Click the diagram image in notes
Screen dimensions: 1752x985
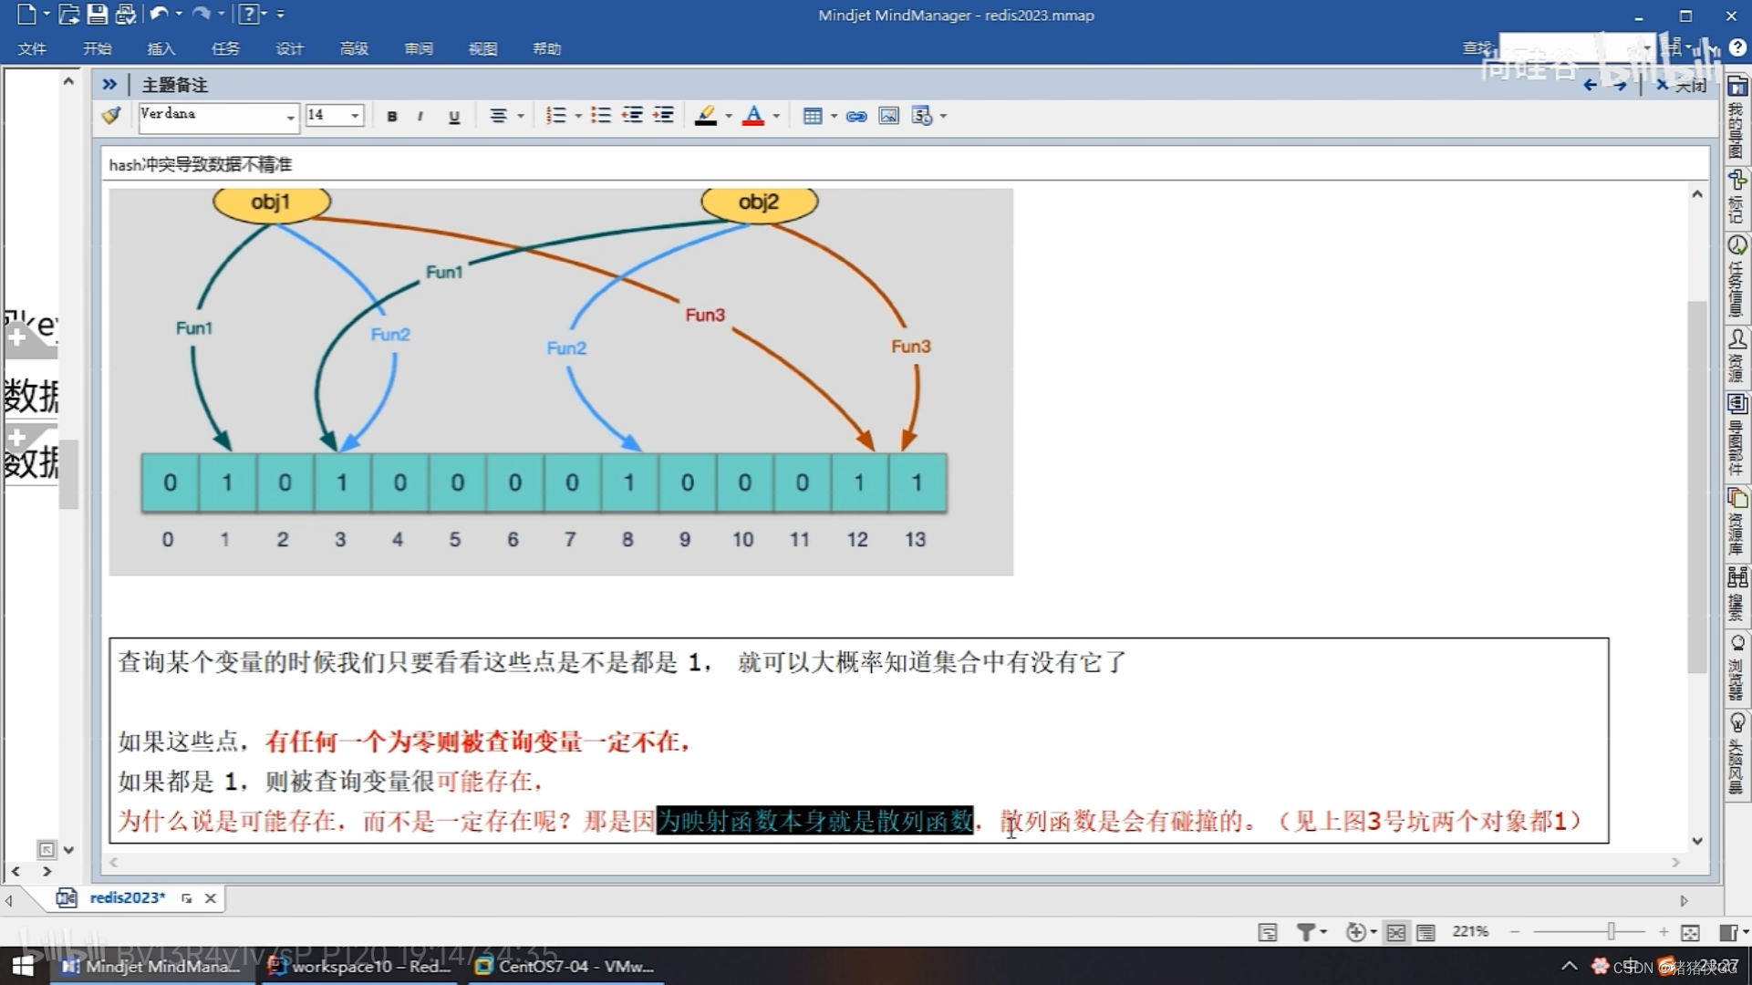(561, 381)
